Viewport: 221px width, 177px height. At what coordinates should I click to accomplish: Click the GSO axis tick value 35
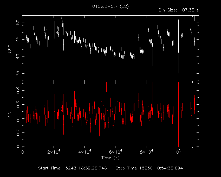click(18, 74)
